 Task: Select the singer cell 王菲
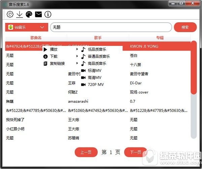point(72,83)
